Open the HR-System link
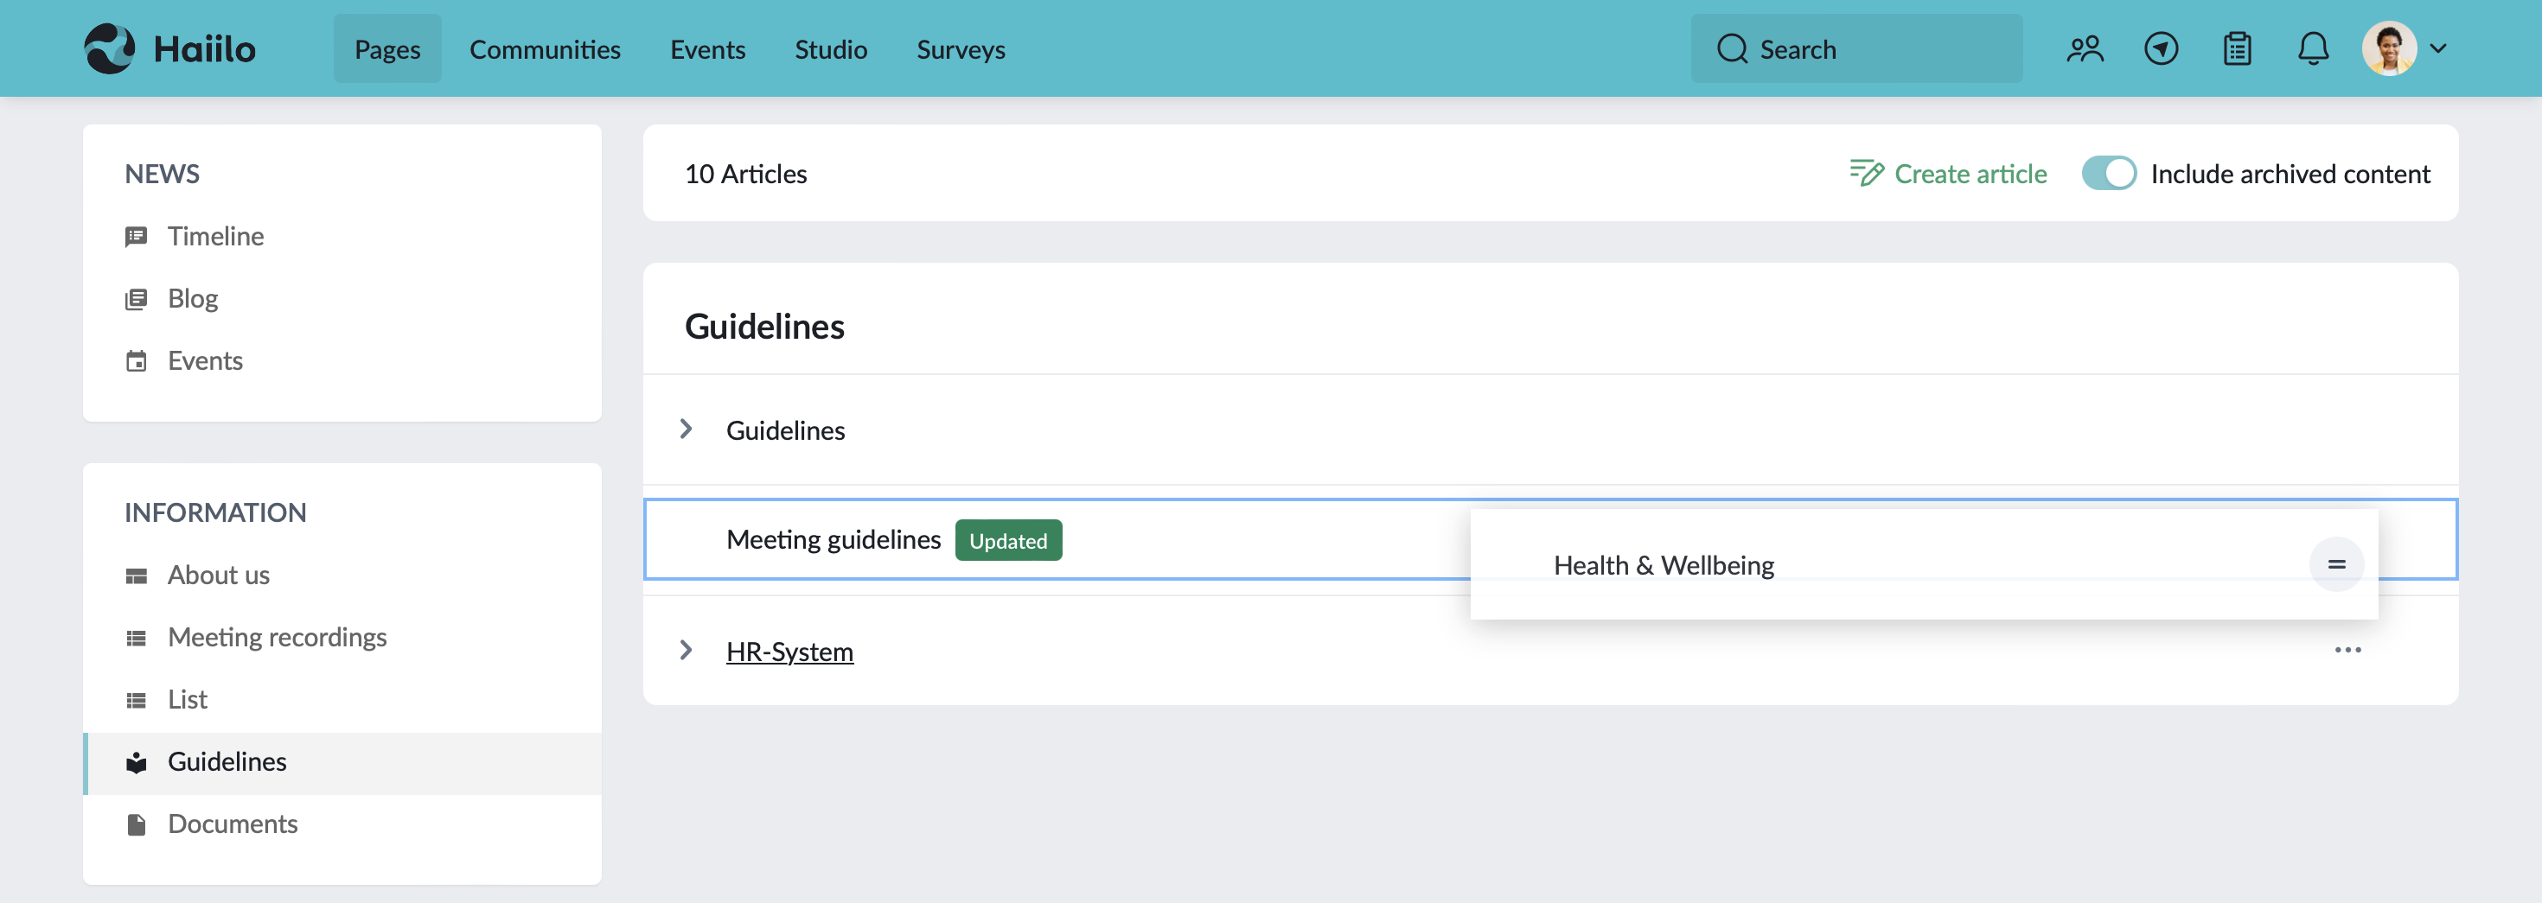 [x=789, y=652]
